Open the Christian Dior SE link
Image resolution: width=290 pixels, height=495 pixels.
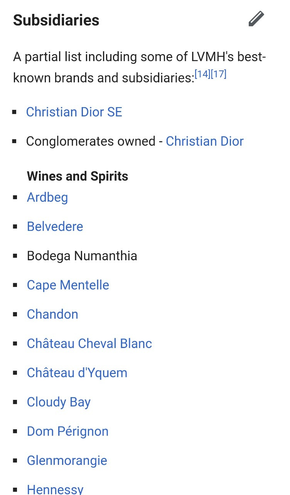[x=74, y=112]
